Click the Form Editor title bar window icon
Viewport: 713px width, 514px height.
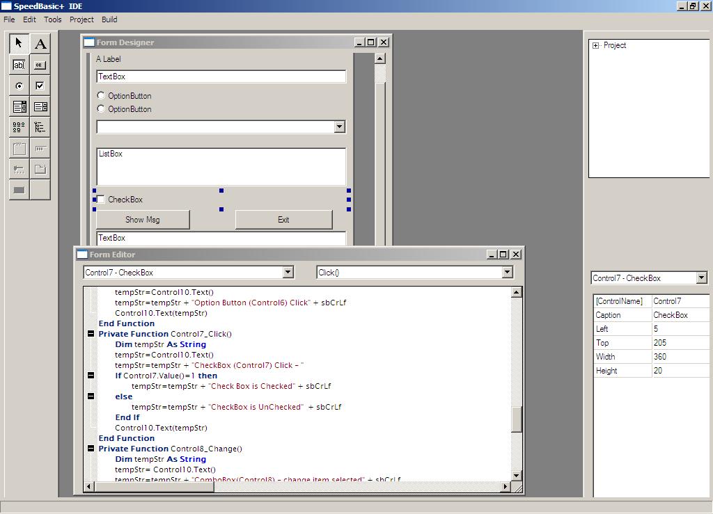(82, 255)
